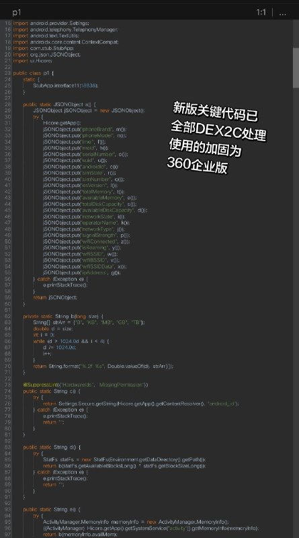Click the put "ipAddress" line
The width and height of the screenshot is (299, 538).
click(82, 273)
